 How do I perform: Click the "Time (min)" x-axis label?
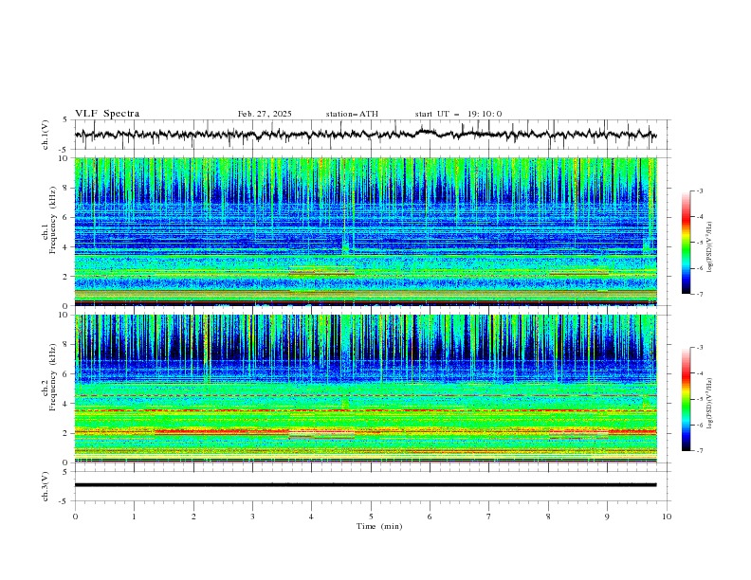click(379, 526)
